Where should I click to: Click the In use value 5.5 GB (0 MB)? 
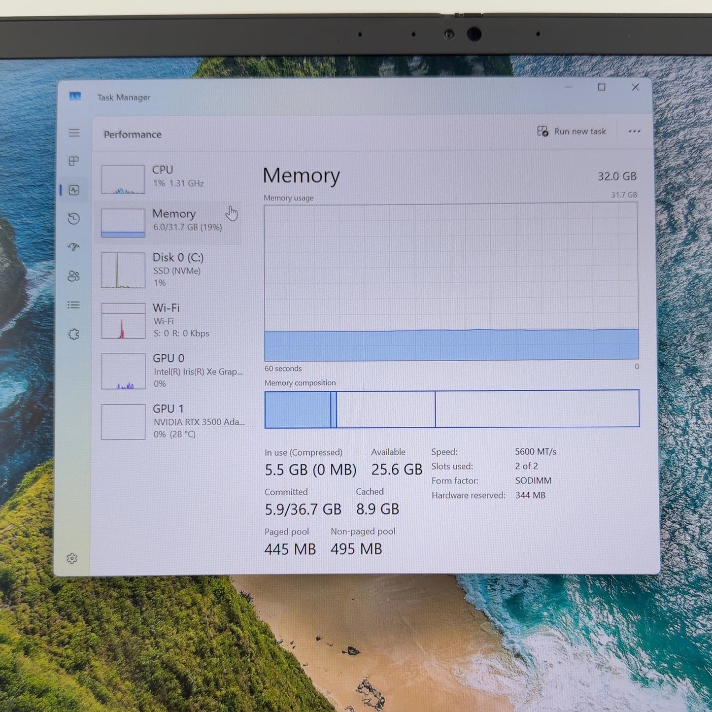tap(310, 470)
